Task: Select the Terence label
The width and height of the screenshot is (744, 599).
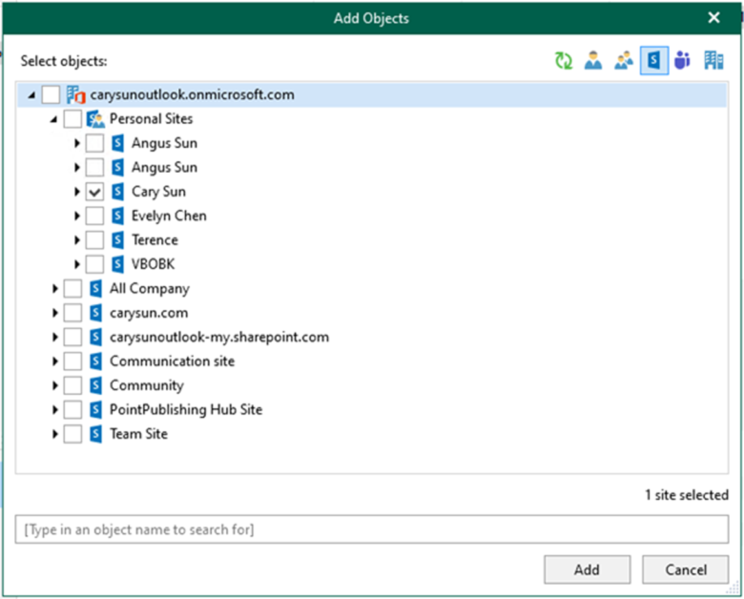Action: tap(155, 240)
